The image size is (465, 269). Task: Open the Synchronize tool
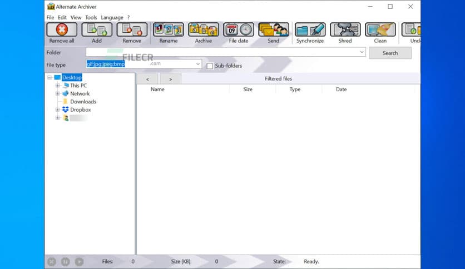[x=310, y=29]
